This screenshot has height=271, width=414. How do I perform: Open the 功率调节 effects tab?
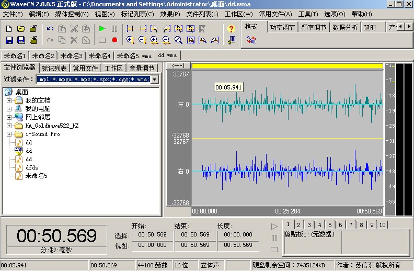point(282,28)
